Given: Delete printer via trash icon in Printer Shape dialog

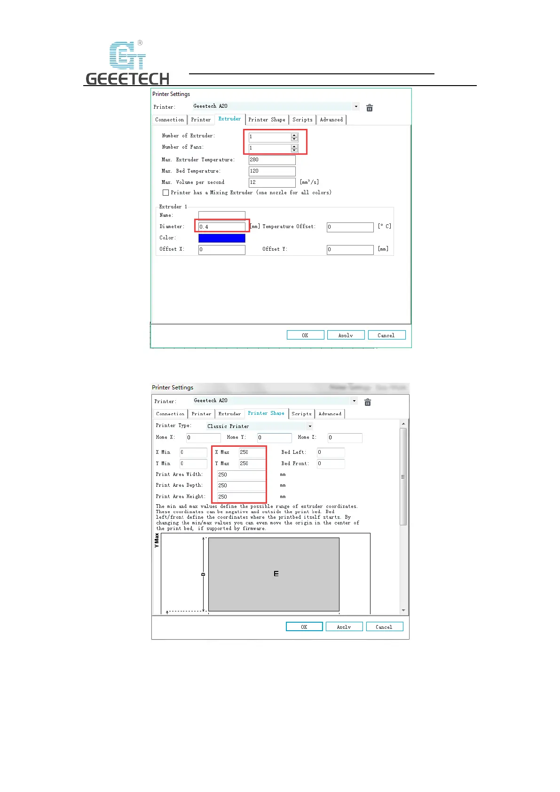Looking at the screenshot, I should click(x=368, y=402).
